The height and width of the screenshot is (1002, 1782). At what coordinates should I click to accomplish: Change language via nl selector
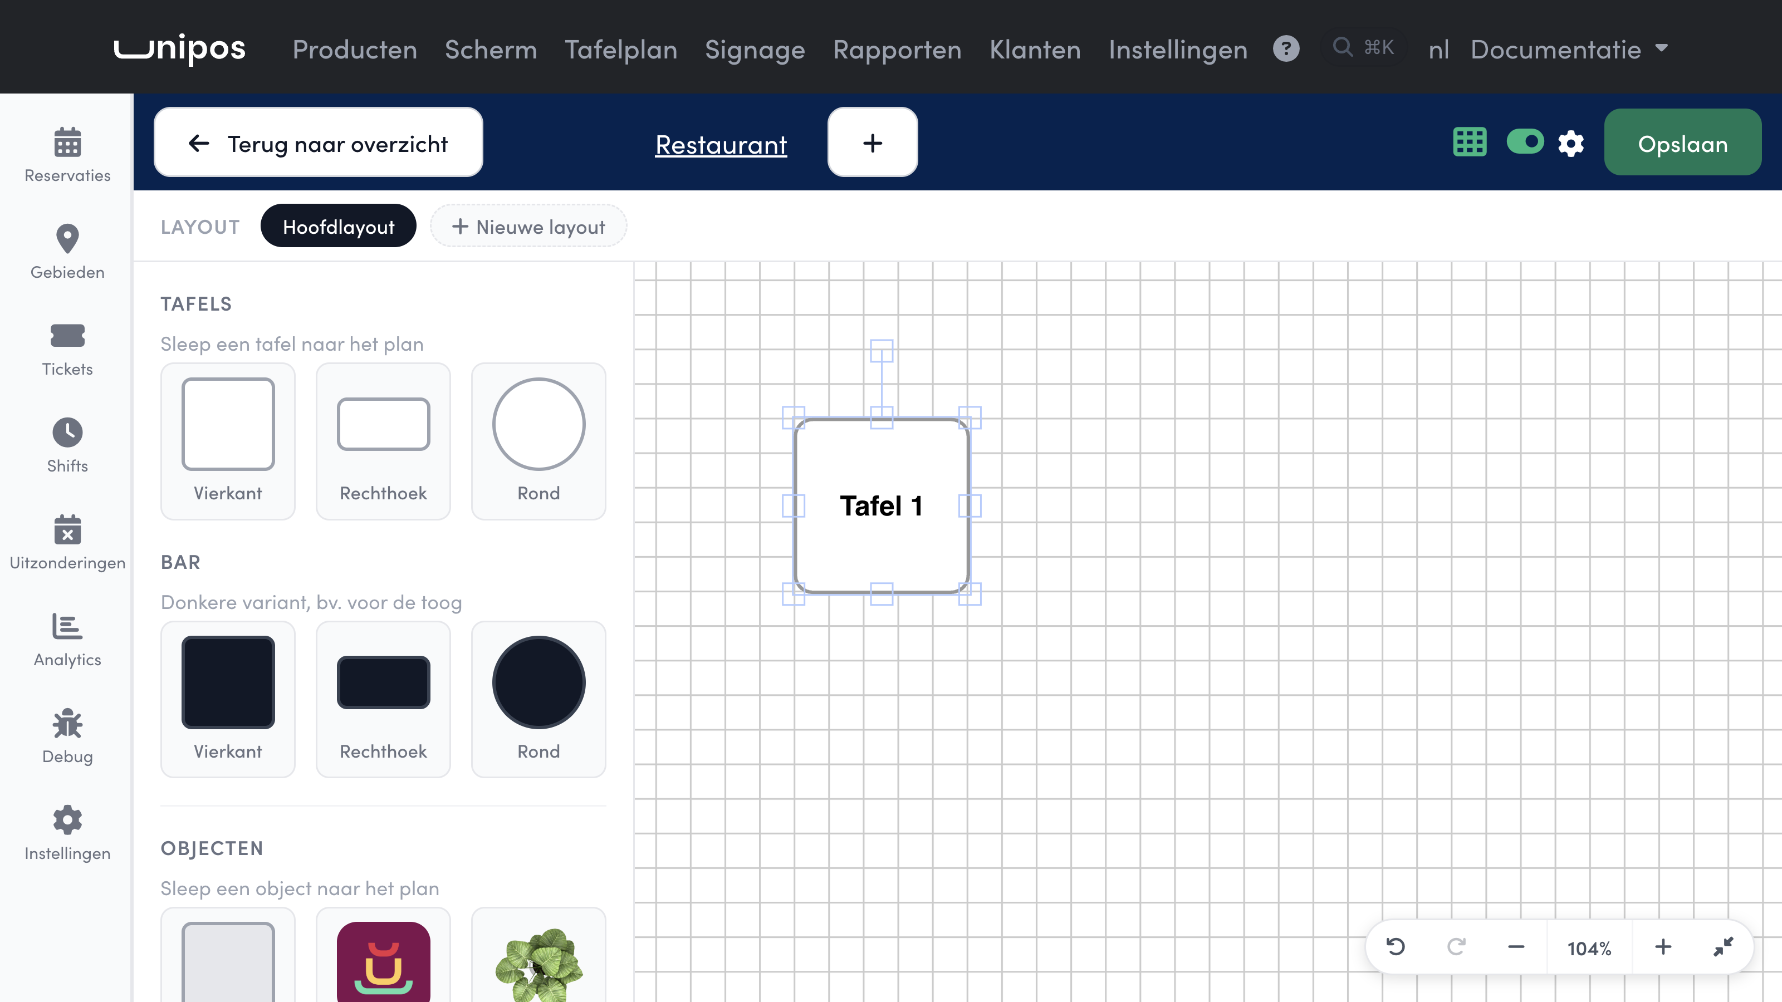click(1439, 49)
